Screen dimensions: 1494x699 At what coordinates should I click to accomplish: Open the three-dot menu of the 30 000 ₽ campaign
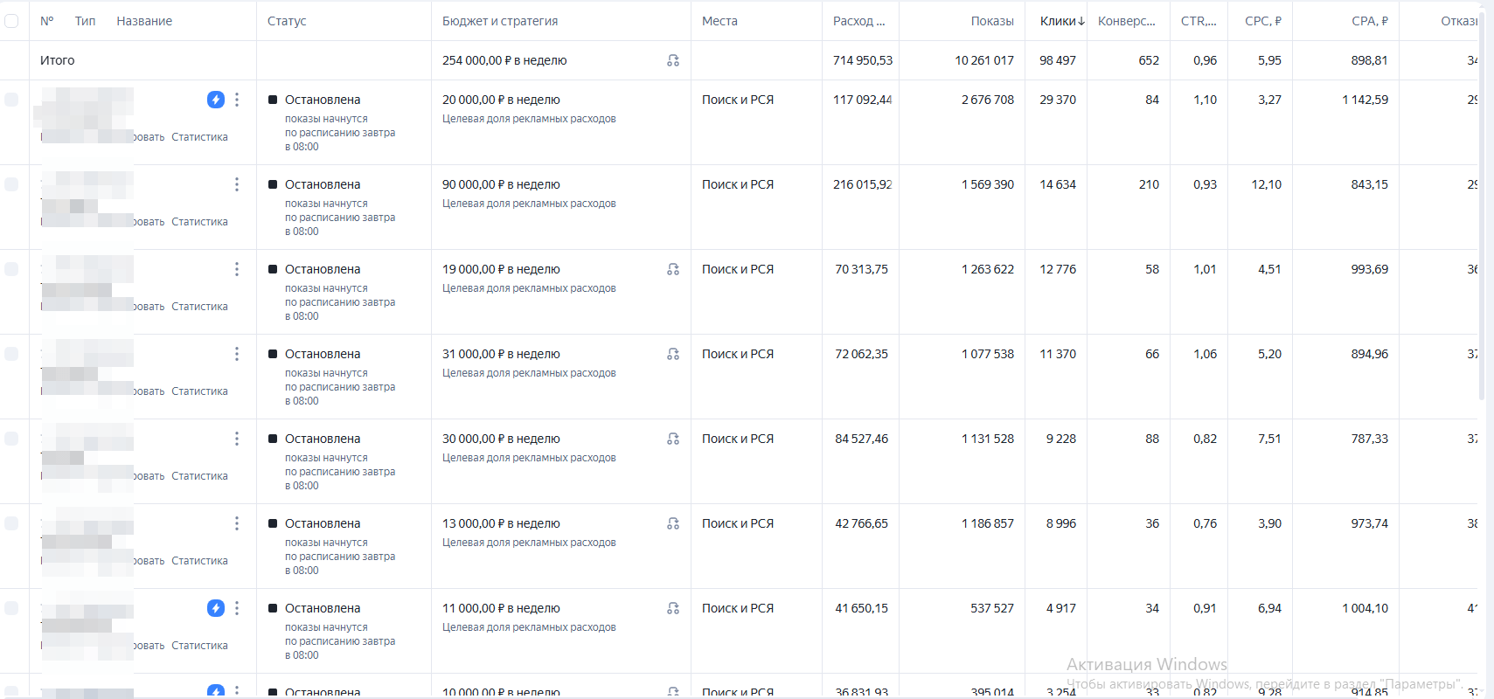point(237,439)
